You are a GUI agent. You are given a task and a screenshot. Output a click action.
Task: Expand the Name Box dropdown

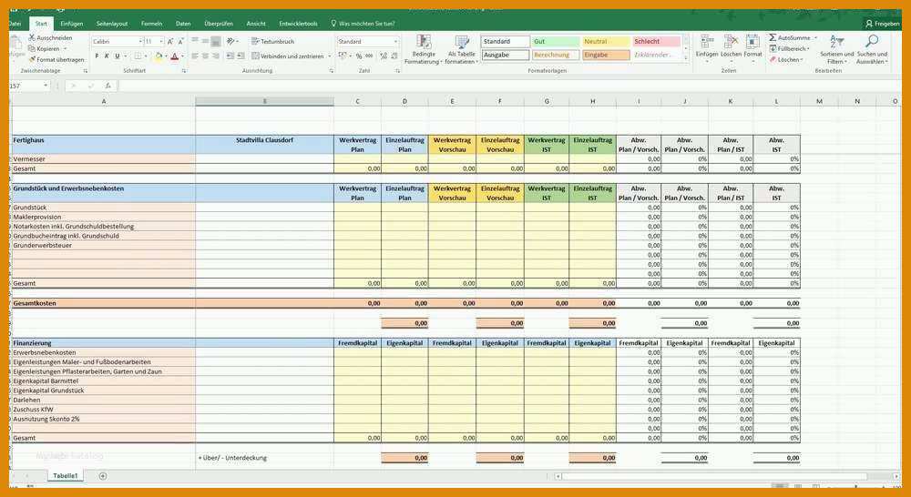46,86
